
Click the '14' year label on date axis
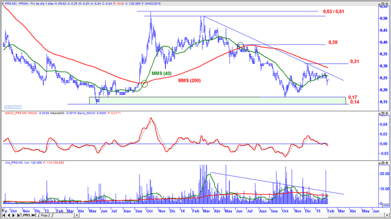coord(183,211)
